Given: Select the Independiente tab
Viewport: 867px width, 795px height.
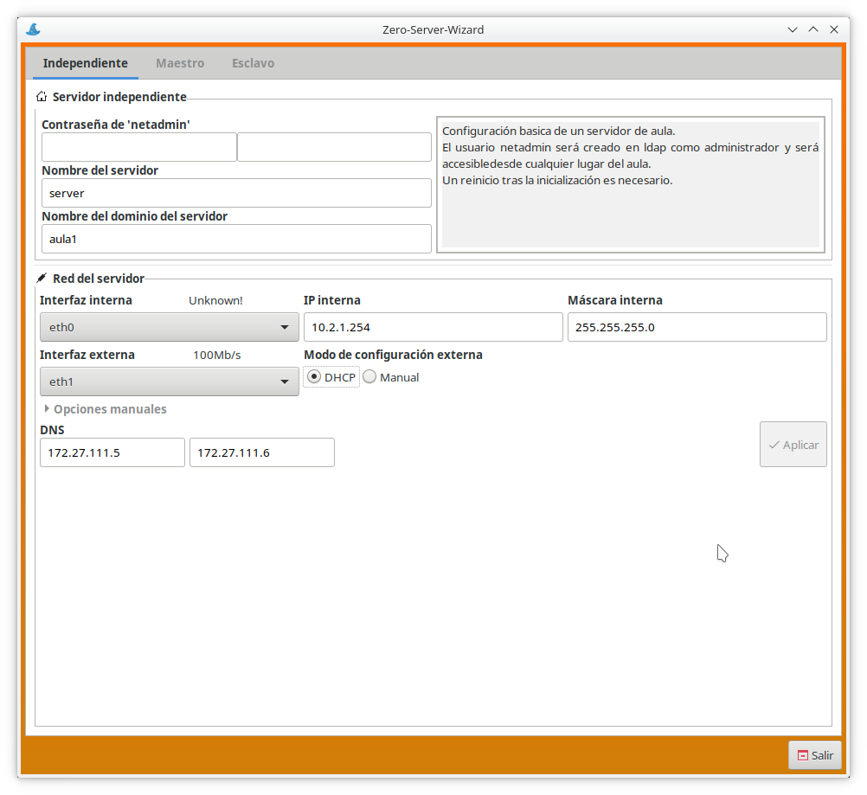Looking at the screenshot, I should click(85, 63).
